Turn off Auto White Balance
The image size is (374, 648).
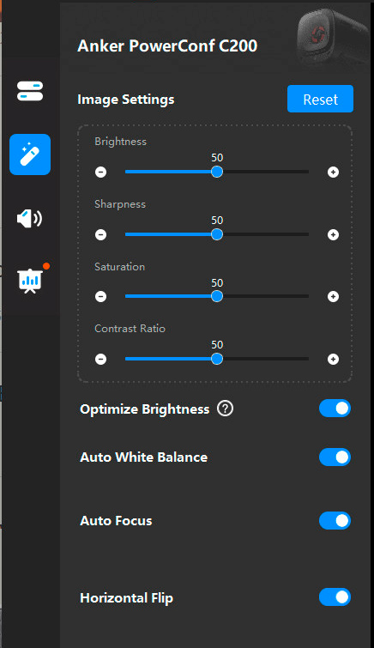pyautogui.click(x=335, y=457)
